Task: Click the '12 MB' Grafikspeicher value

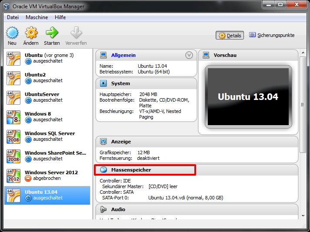Action: [x=144, y=152]
